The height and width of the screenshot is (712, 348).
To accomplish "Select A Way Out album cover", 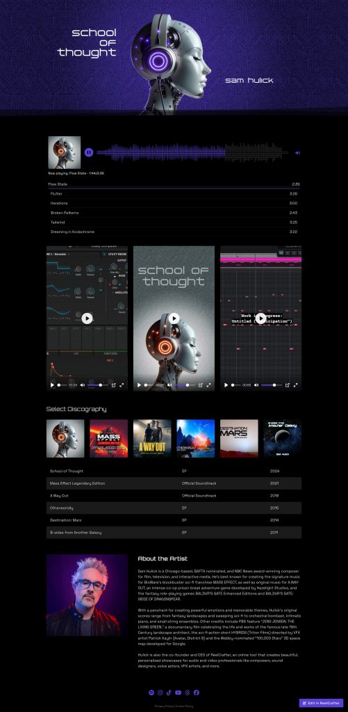I will coord(152,438).
